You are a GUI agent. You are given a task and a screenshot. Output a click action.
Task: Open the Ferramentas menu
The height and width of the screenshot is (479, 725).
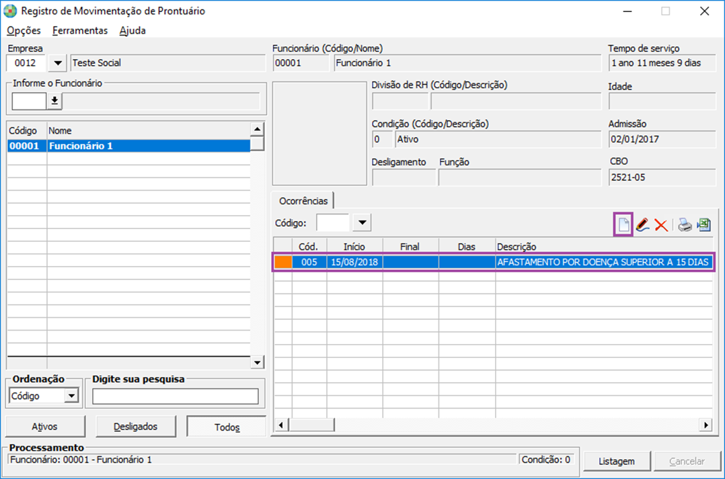80,30
